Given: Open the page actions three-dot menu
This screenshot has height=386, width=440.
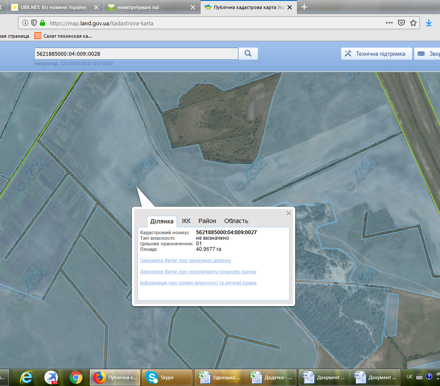Looking at the screenshot, I should pos(389,23).
